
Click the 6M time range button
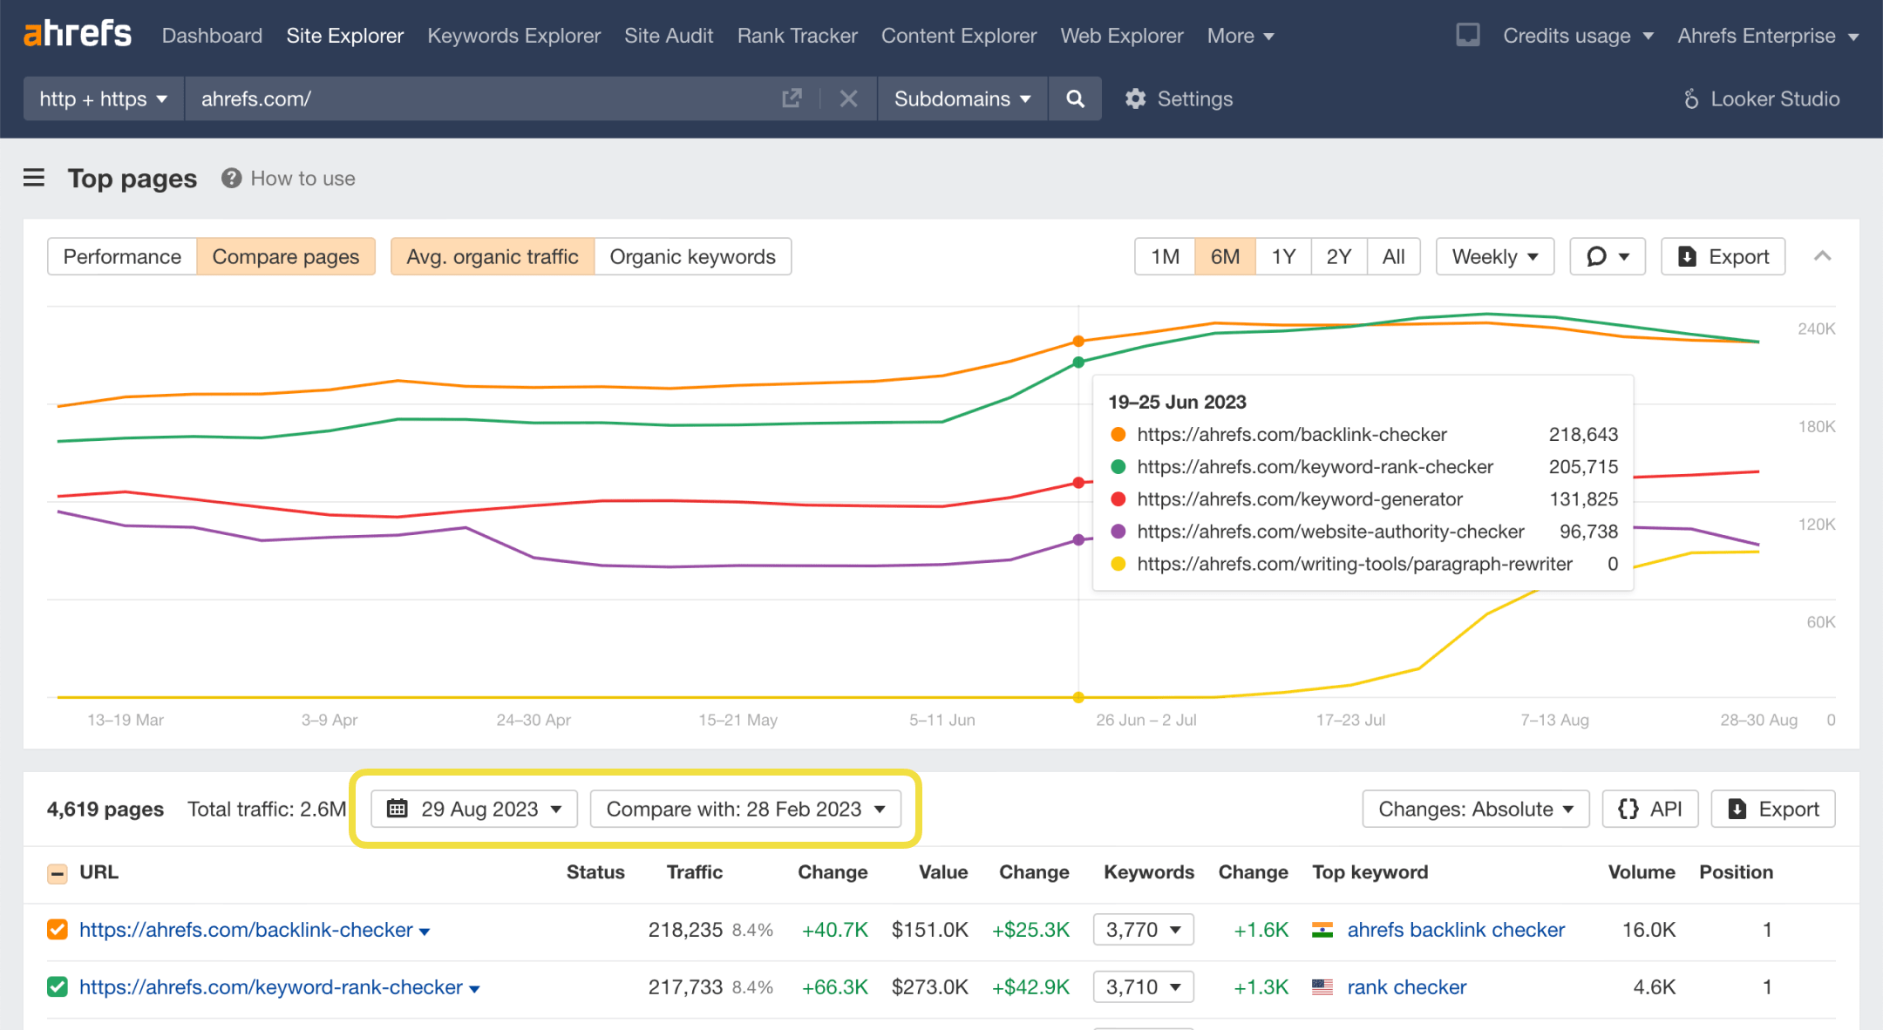pyautogui.click(x=1225, y=256)
